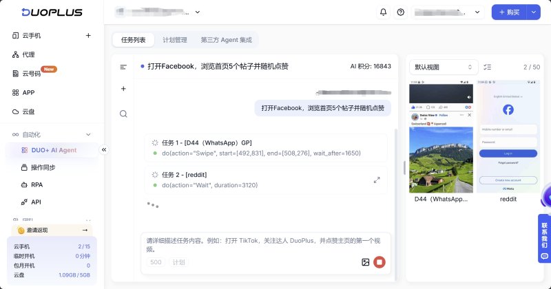The height and width of the screenshot is (289, 551).
Task: Click the panel divider handle beside thumbnails
Action: 404,168
